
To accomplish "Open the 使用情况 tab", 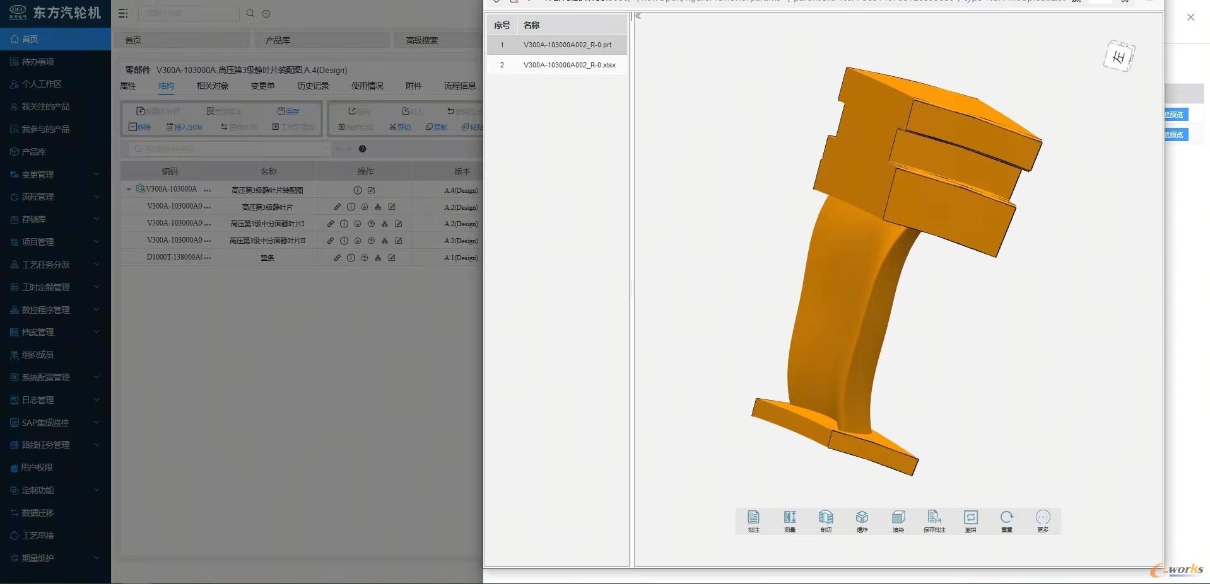I will (x=367, y=86).
